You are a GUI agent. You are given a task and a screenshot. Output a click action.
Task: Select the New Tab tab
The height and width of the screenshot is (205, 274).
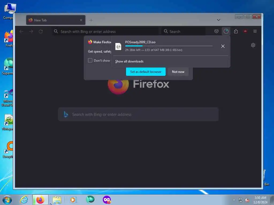(56, 20)
